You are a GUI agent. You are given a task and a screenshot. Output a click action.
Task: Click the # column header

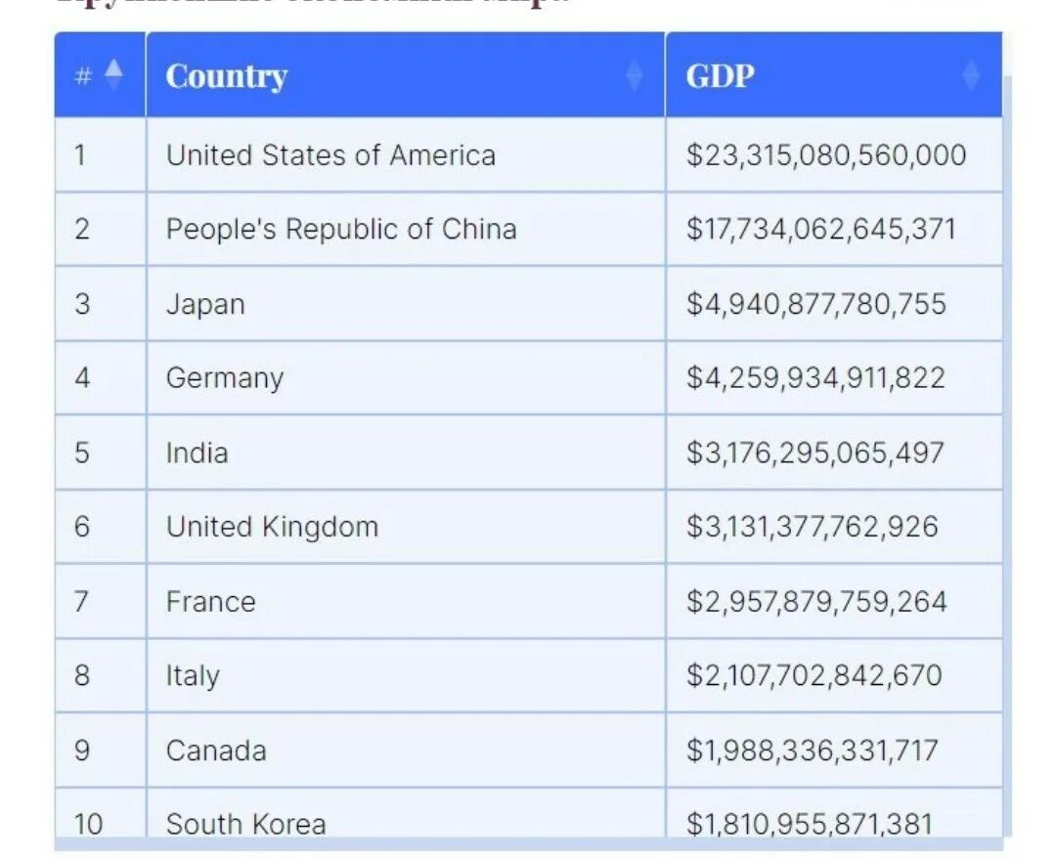pyautogui.click(x=84, y=76)
